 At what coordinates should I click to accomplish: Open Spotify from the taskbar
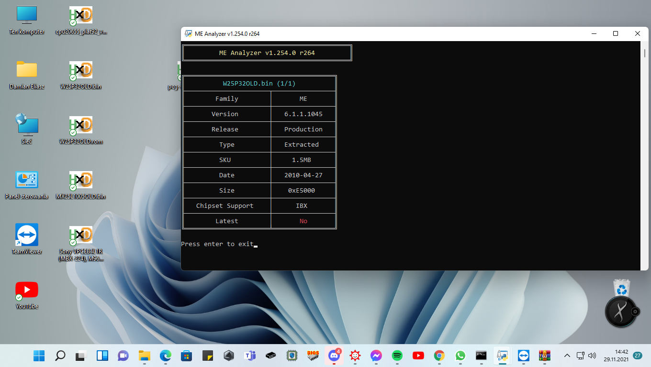pos(397,356)
